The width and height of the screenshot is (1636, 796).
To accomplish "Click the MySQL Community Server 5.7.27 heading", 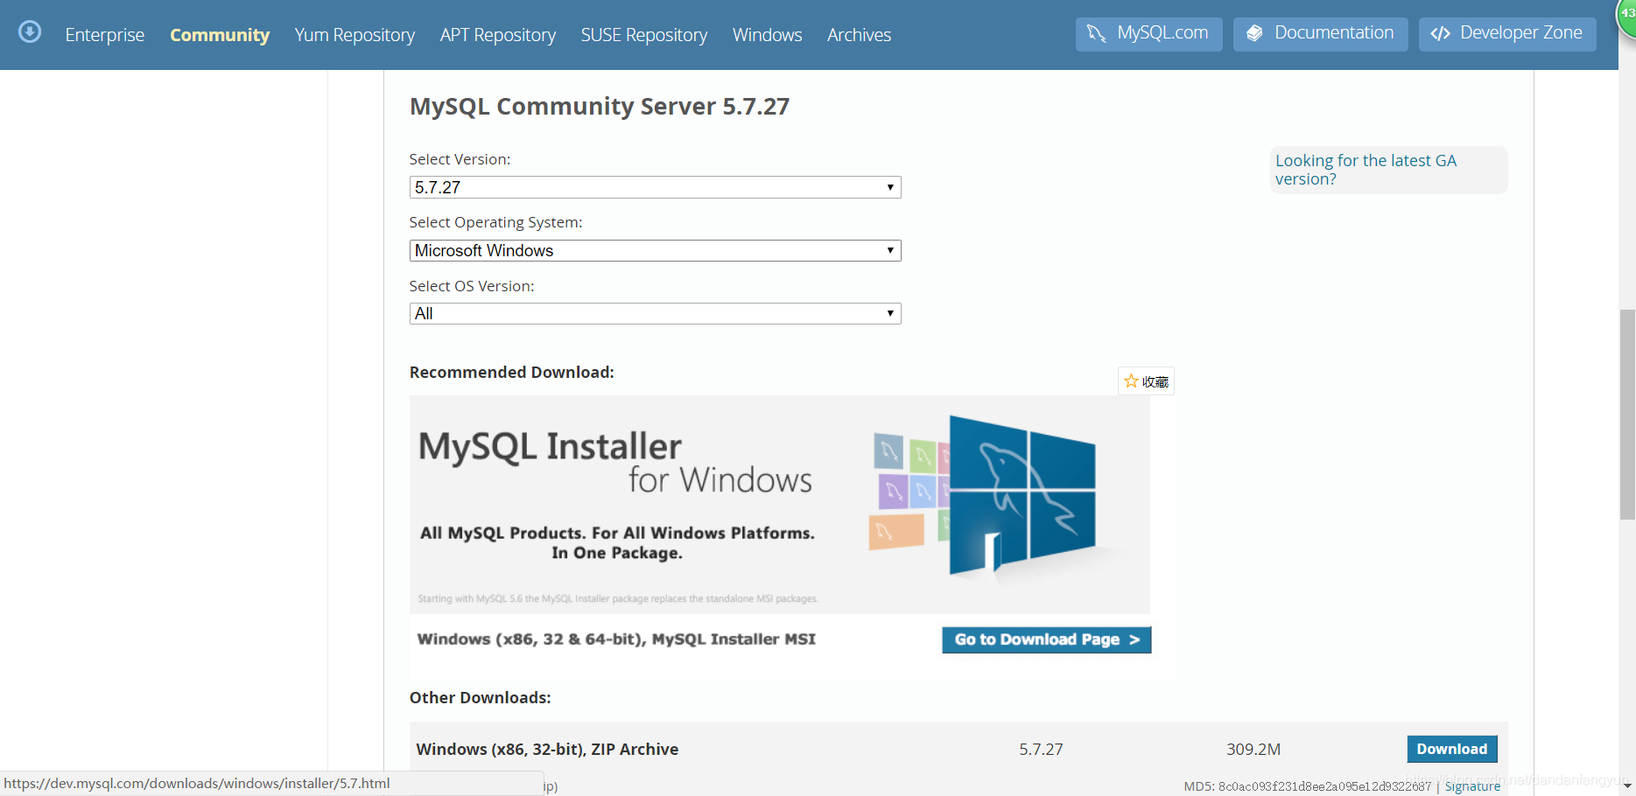I will [600, 107].
